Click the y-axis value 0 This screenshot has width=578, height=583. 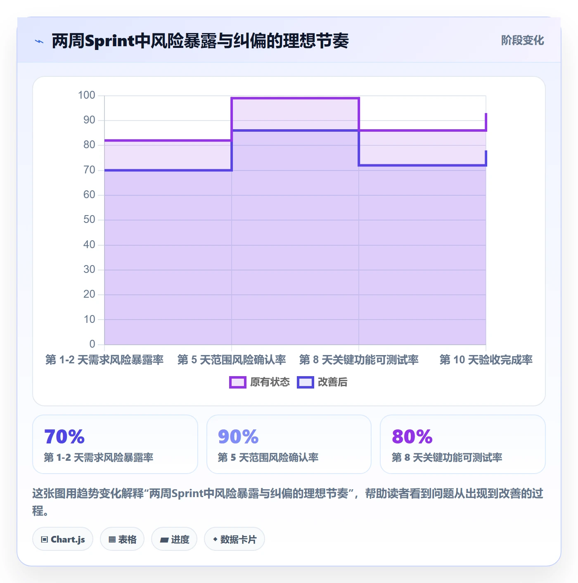[x=92, y=344]
